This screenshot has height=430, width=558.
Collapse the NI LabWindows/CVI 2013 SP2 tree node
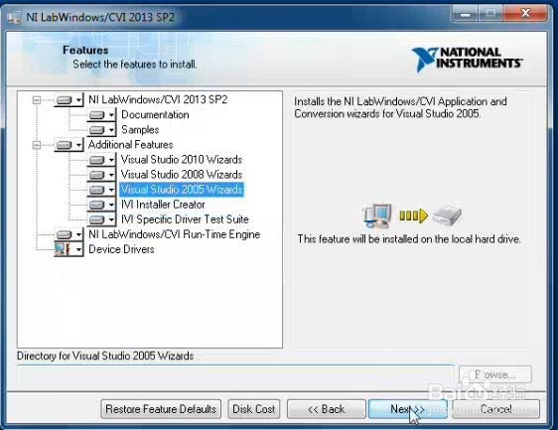click(x=37, y=100)
